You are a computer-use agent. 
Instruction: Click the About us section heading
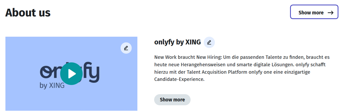(x=28, y=13)
